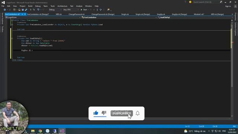Click the notifications flag icon

[185, 2]
